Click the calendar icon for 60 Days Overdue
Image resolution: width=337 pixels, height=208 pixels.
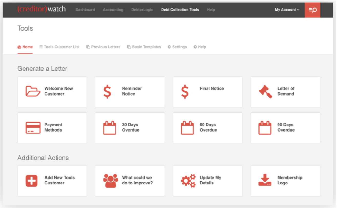[x=187, y=128]
